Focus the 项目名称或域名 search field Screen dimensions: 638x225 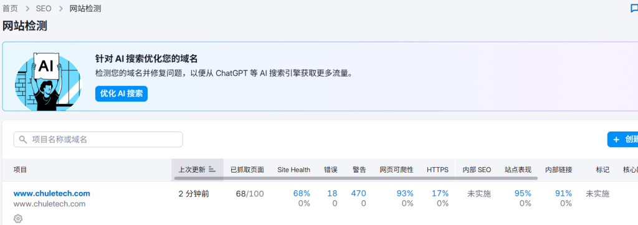pyautogui.click(x=98, y=140)
